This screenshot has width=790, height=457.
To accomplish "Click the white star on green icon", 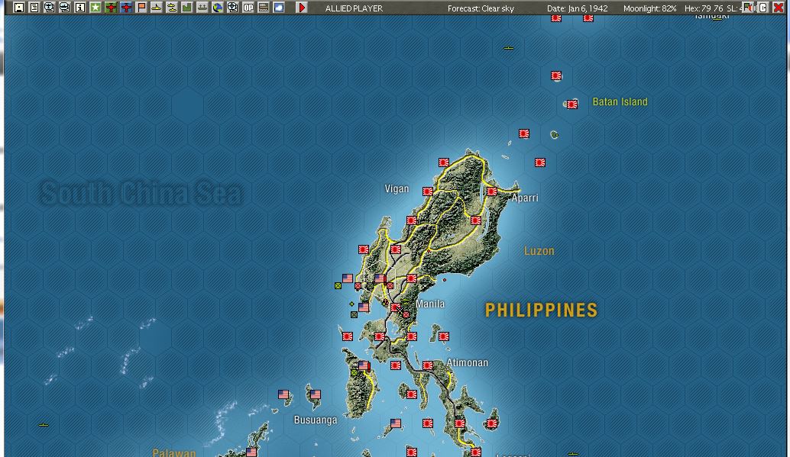I will coord(96,8).
